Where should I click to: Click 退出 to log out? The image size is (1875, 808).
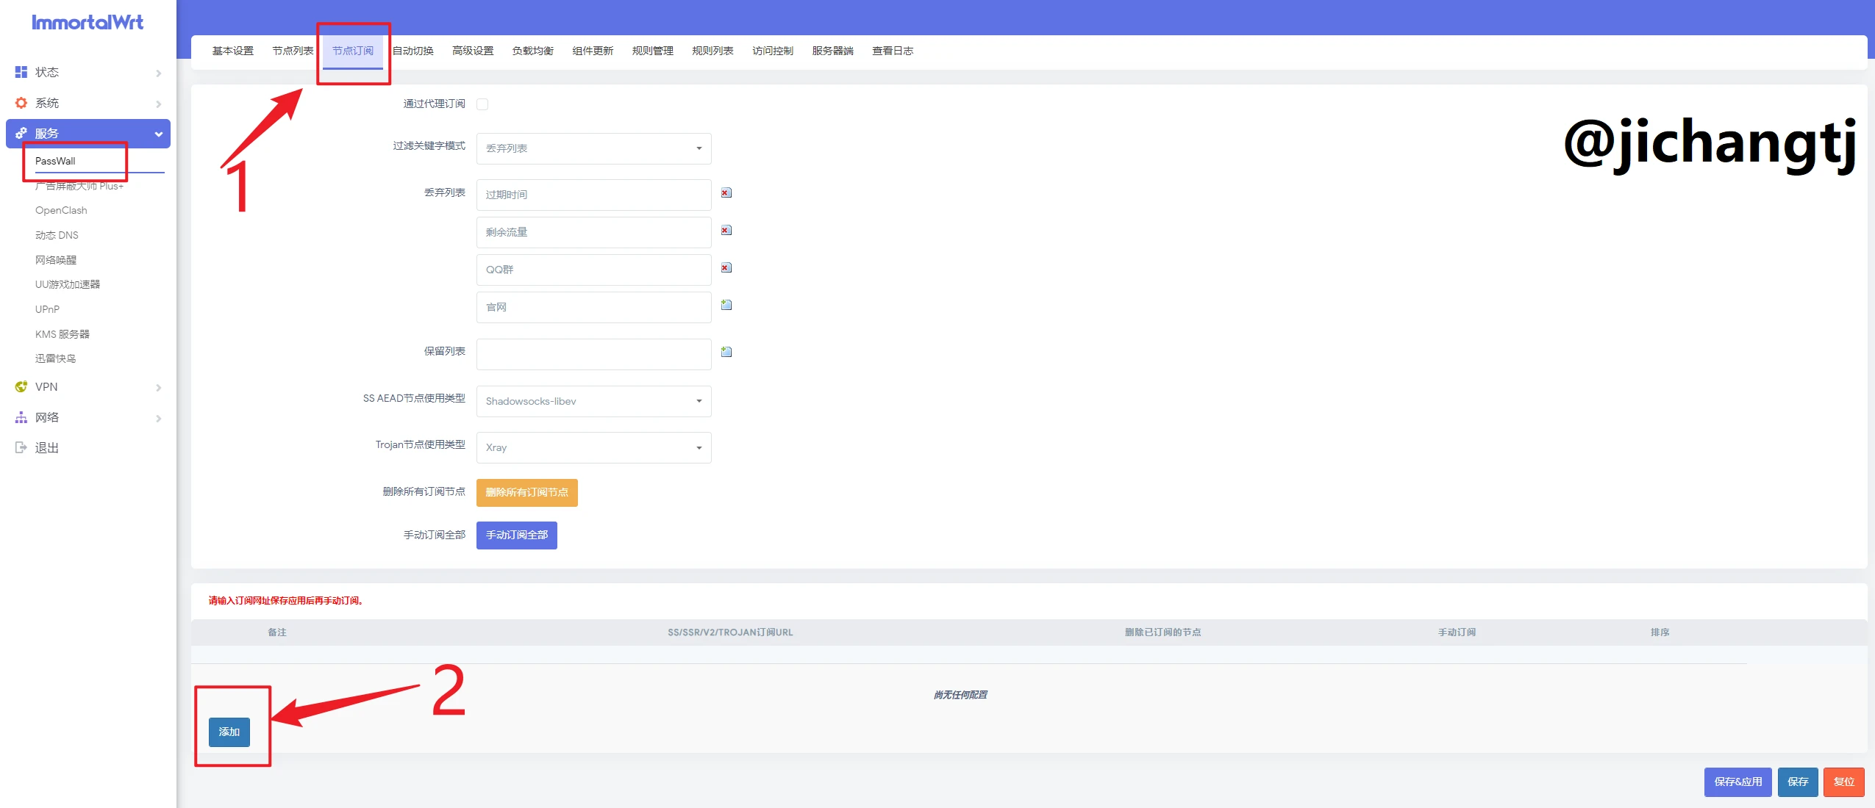click(x=46, y=447)
